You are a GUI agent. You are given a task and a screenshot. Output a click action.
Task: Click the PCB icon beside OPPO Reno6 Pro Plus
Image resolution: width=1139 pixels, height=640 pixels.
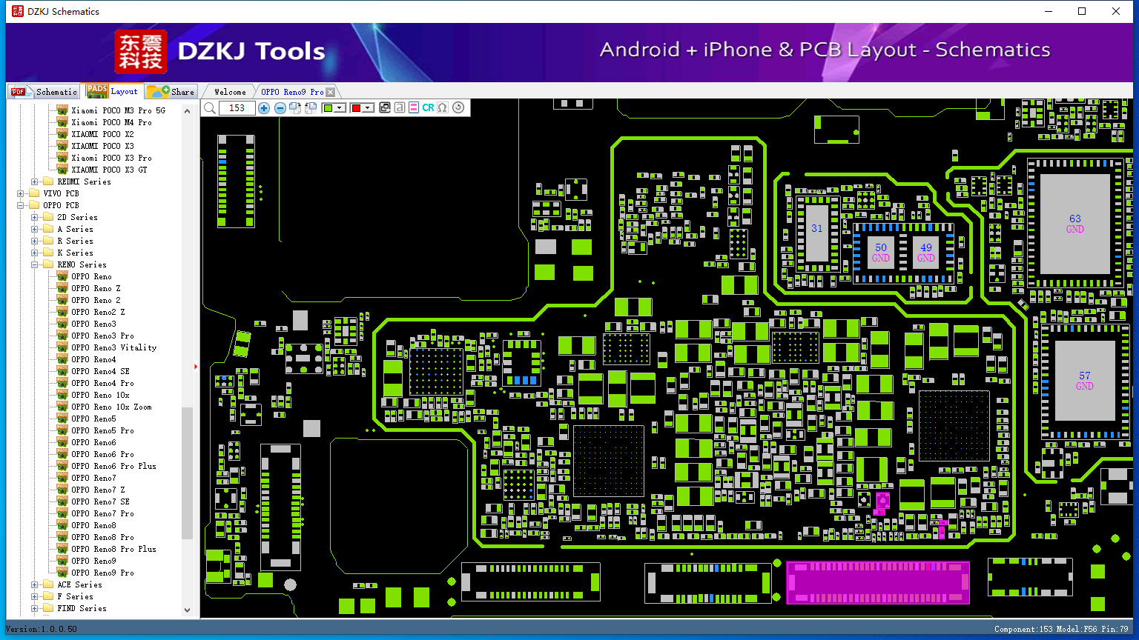click(62, 466)
